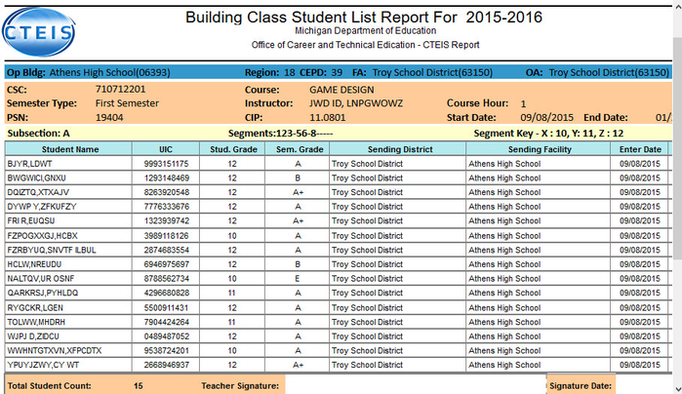Select student name HCLW,NREUDU
Screen dimensions: 682x394
pos(34,264)
